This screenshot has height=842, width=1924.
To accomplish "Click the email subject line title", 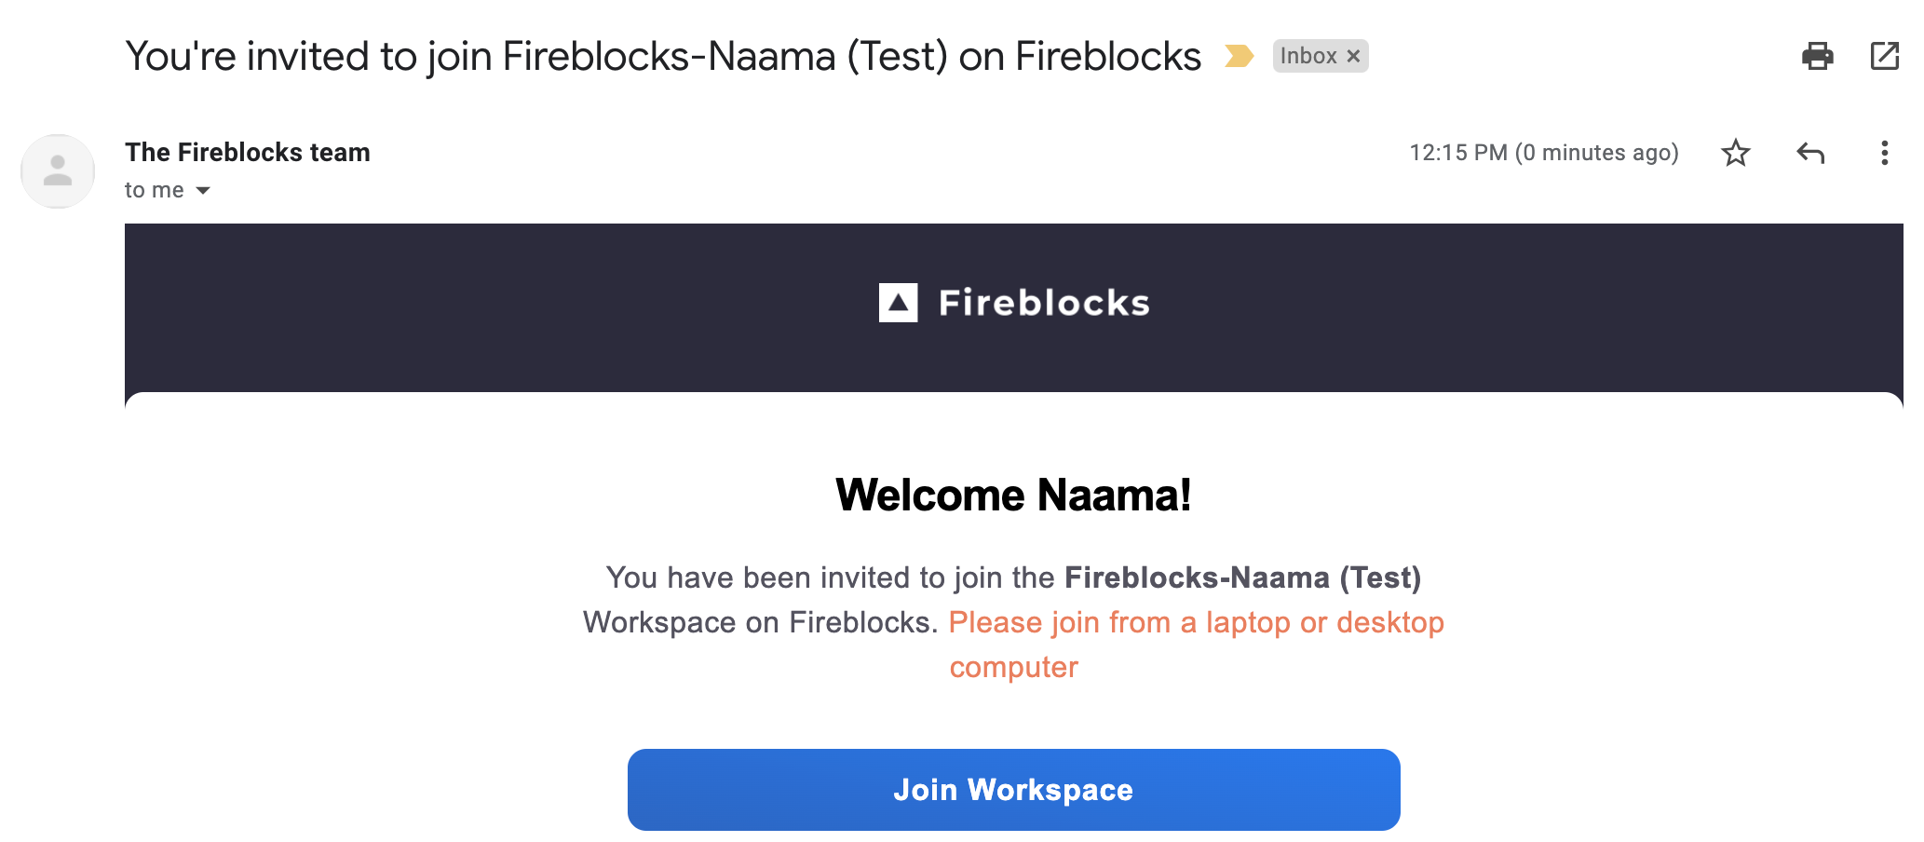I will click(x=663, y=56).
